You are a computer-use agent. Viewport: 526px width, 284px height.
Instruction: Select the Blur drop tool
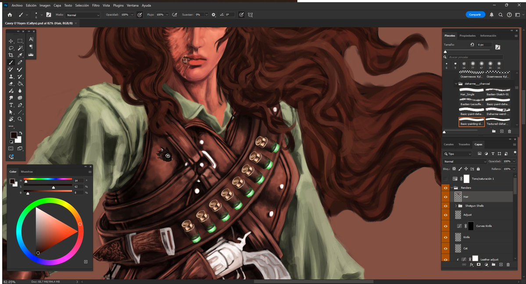[20, 90]
